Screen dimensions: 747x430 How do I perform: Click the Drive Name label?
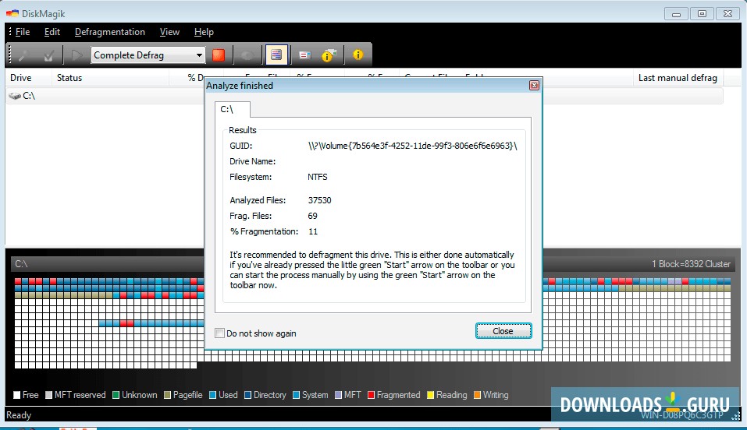(252, 161)
